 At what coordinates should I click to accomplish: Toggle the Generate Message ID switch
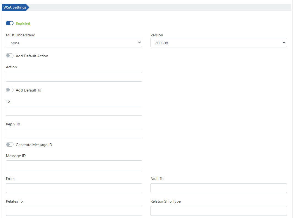pos(10,144)
